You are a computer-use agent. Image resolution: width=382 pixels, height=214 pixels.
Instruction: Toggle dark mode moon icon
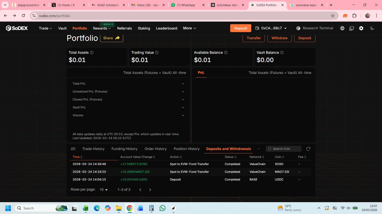372,28
